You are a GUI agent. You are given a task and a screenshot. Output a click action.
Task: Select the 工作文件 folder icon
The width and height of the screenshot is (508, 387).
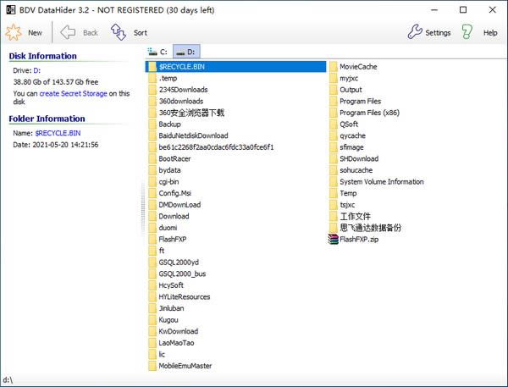coord(334,216)
